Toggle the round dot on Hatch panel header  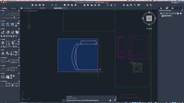(x=19, y=21)
